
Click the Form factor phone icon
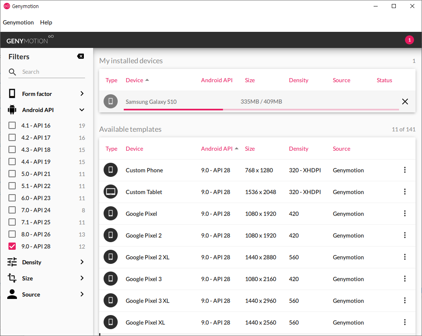click(12, 93)
